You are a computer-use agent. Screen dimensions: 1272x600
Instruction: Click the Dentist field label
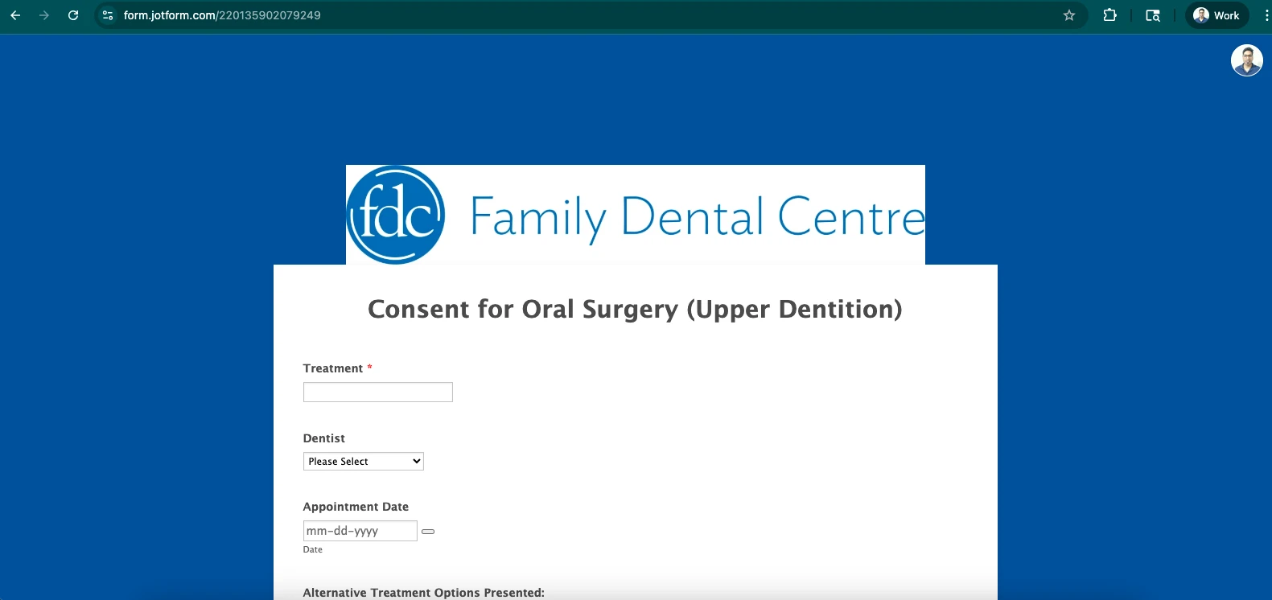coord(324,438)
